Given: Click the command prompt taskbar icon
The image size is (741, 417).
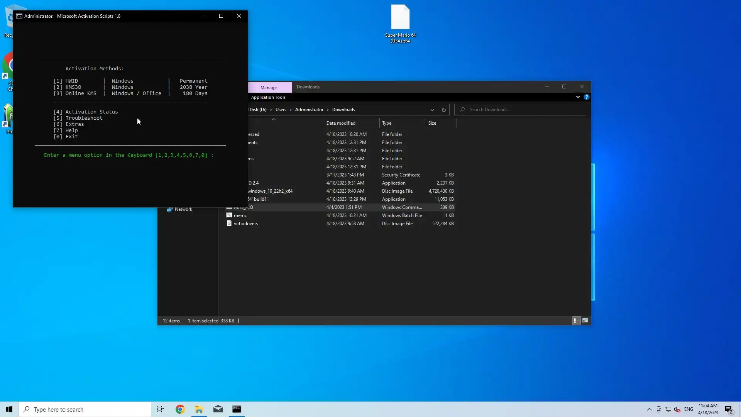Looking at the screenshot, I should (237, 409).
